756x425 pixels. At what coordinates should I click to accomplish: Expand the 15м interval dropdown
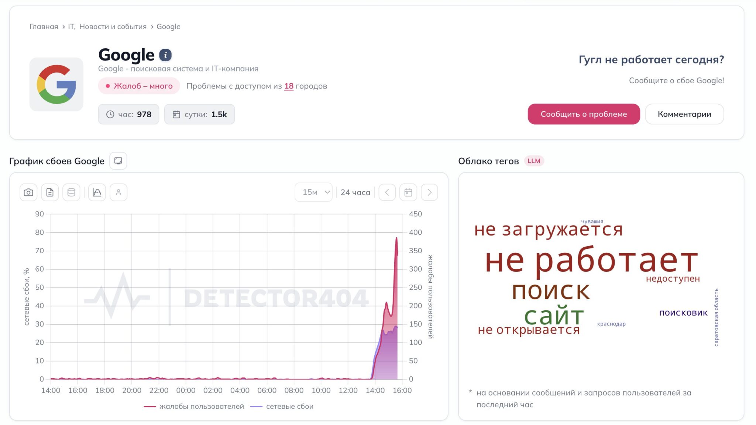[314, 192]
